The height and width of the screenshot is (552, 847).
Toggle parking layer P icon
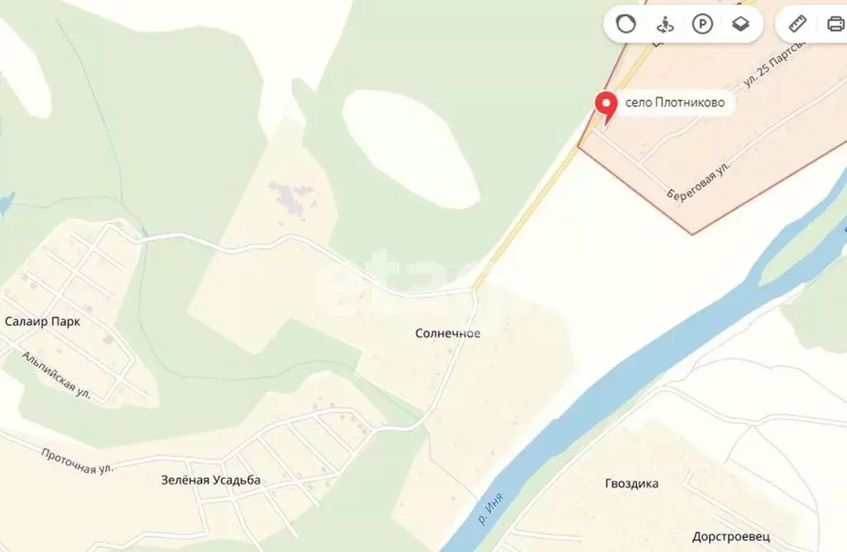tap(702, 24)
